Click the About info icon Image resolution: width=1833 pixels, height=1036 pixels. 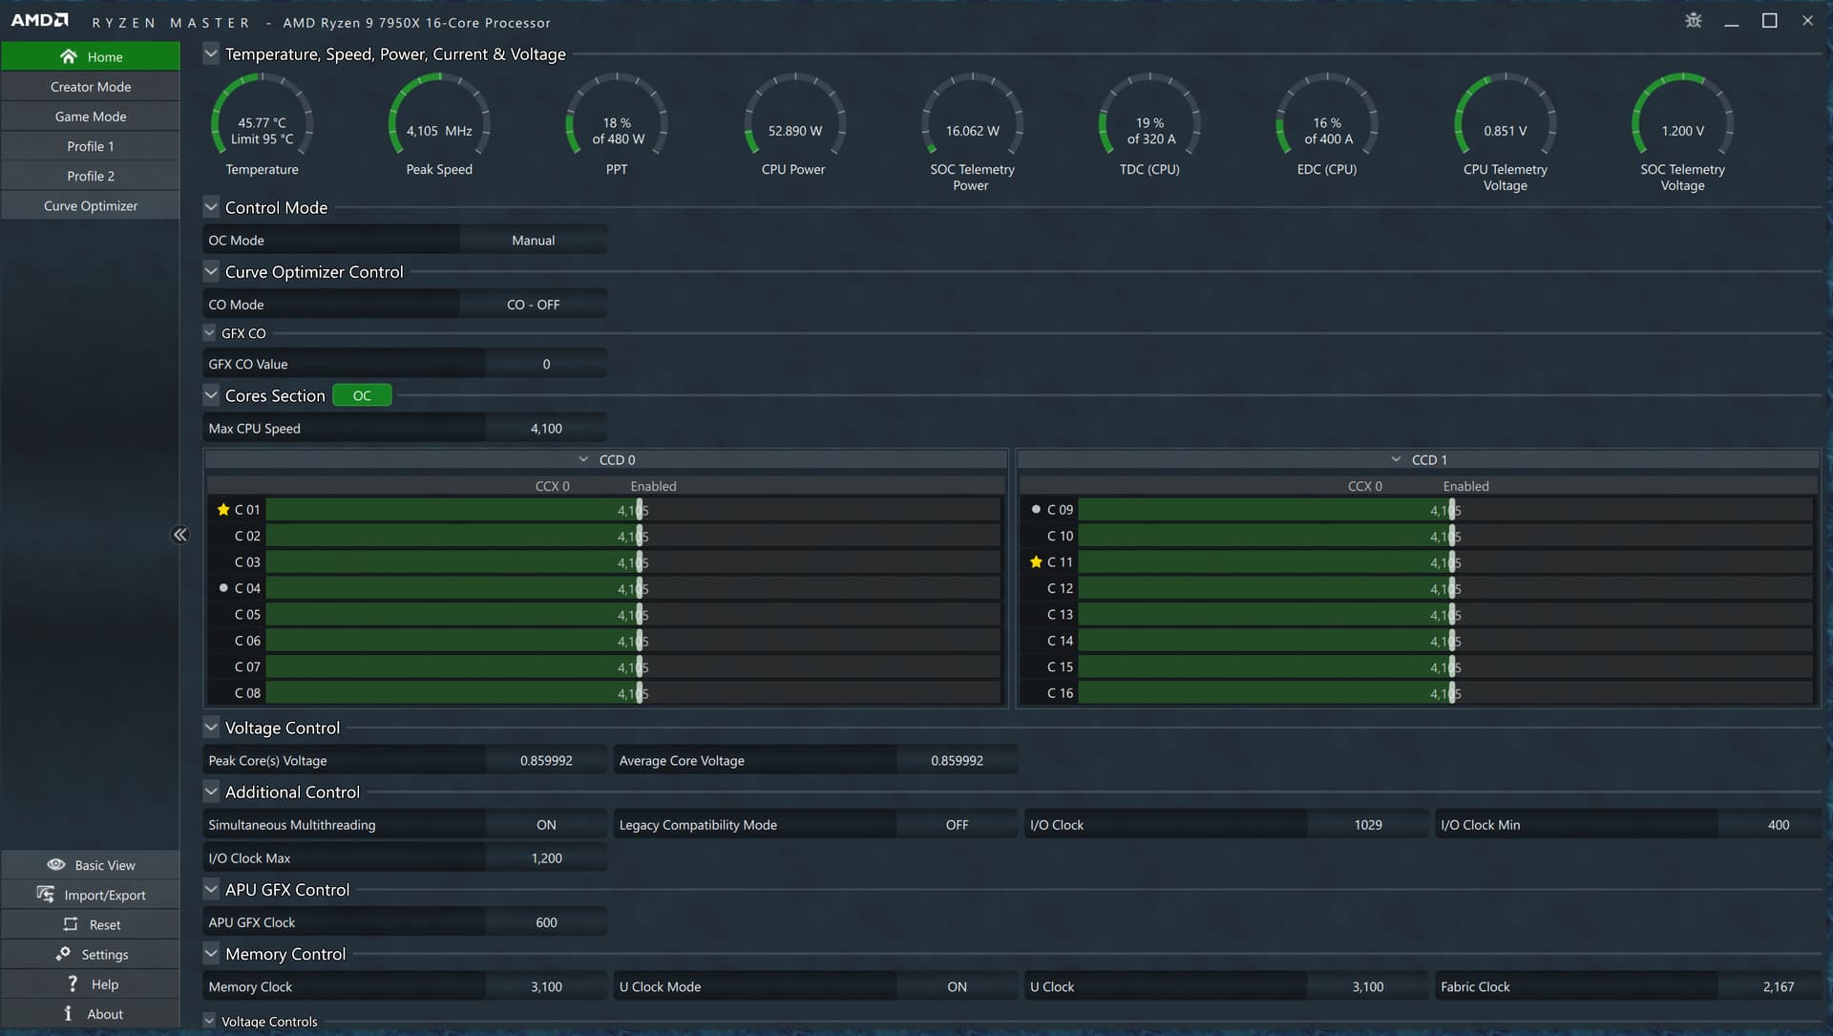pyautogui.click(x=68, y=1013)
